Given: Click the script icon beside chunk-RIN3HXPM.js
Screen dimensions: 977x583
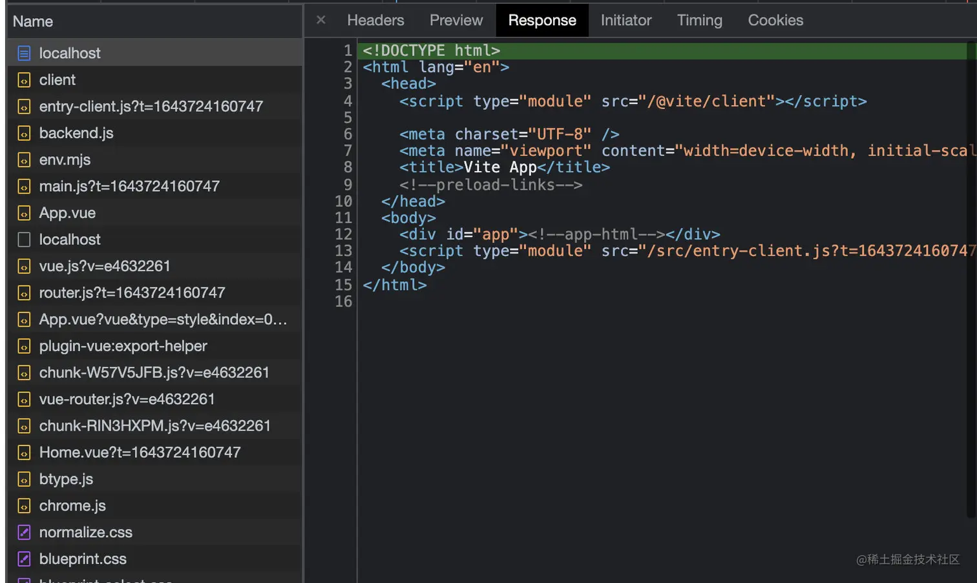Looking at the screenshot, I should (24, 426).
